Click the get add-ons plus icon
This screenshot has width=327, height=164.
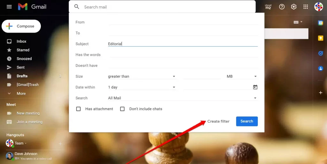pyautogui.click(x=321, y=93)
